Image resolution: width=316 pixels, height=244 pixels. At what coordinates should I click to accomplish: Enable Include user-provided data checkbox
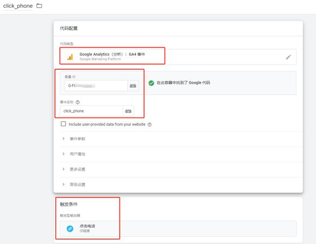64,124
